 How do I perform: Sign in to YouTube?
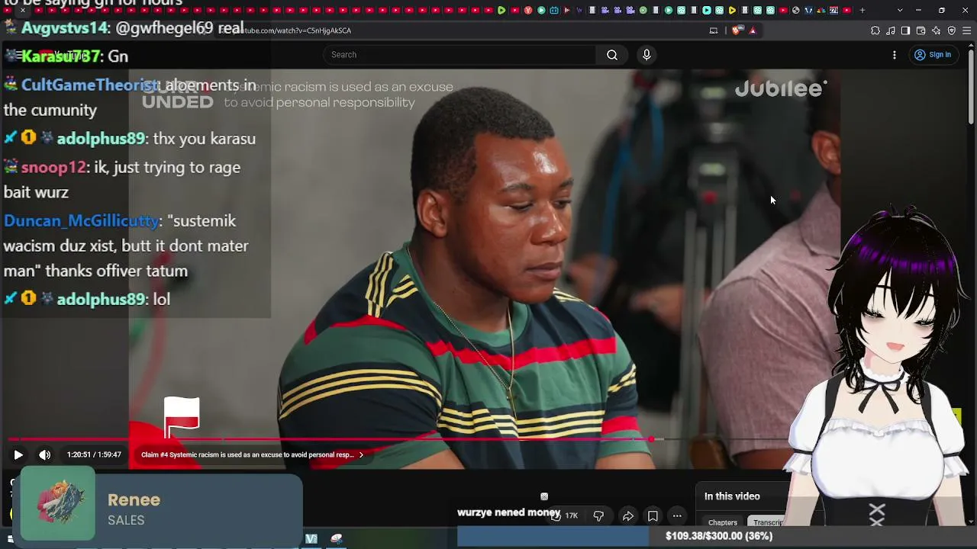pos(933,55)
